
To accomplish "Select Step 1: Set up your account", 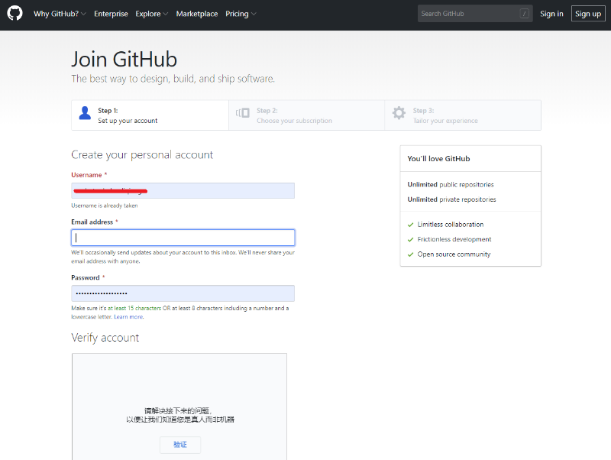I will pos(150,115).
